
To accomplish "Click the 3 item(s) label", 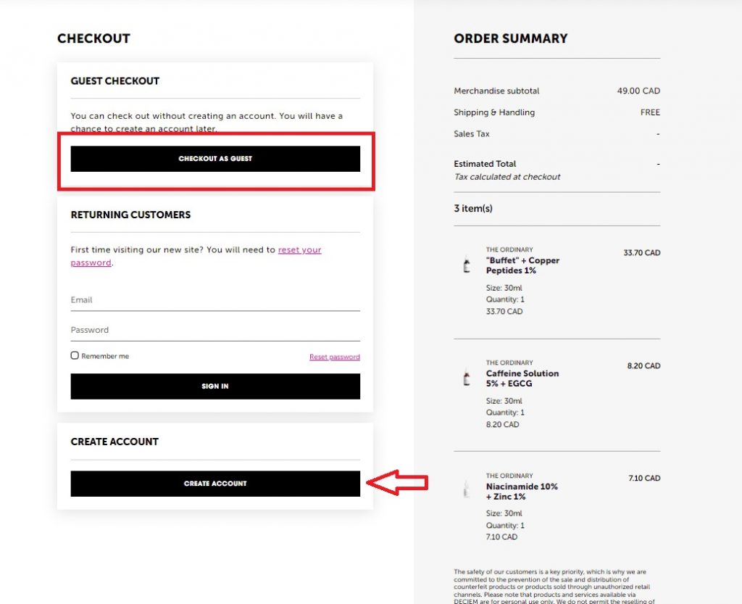I will click(473, 209).
